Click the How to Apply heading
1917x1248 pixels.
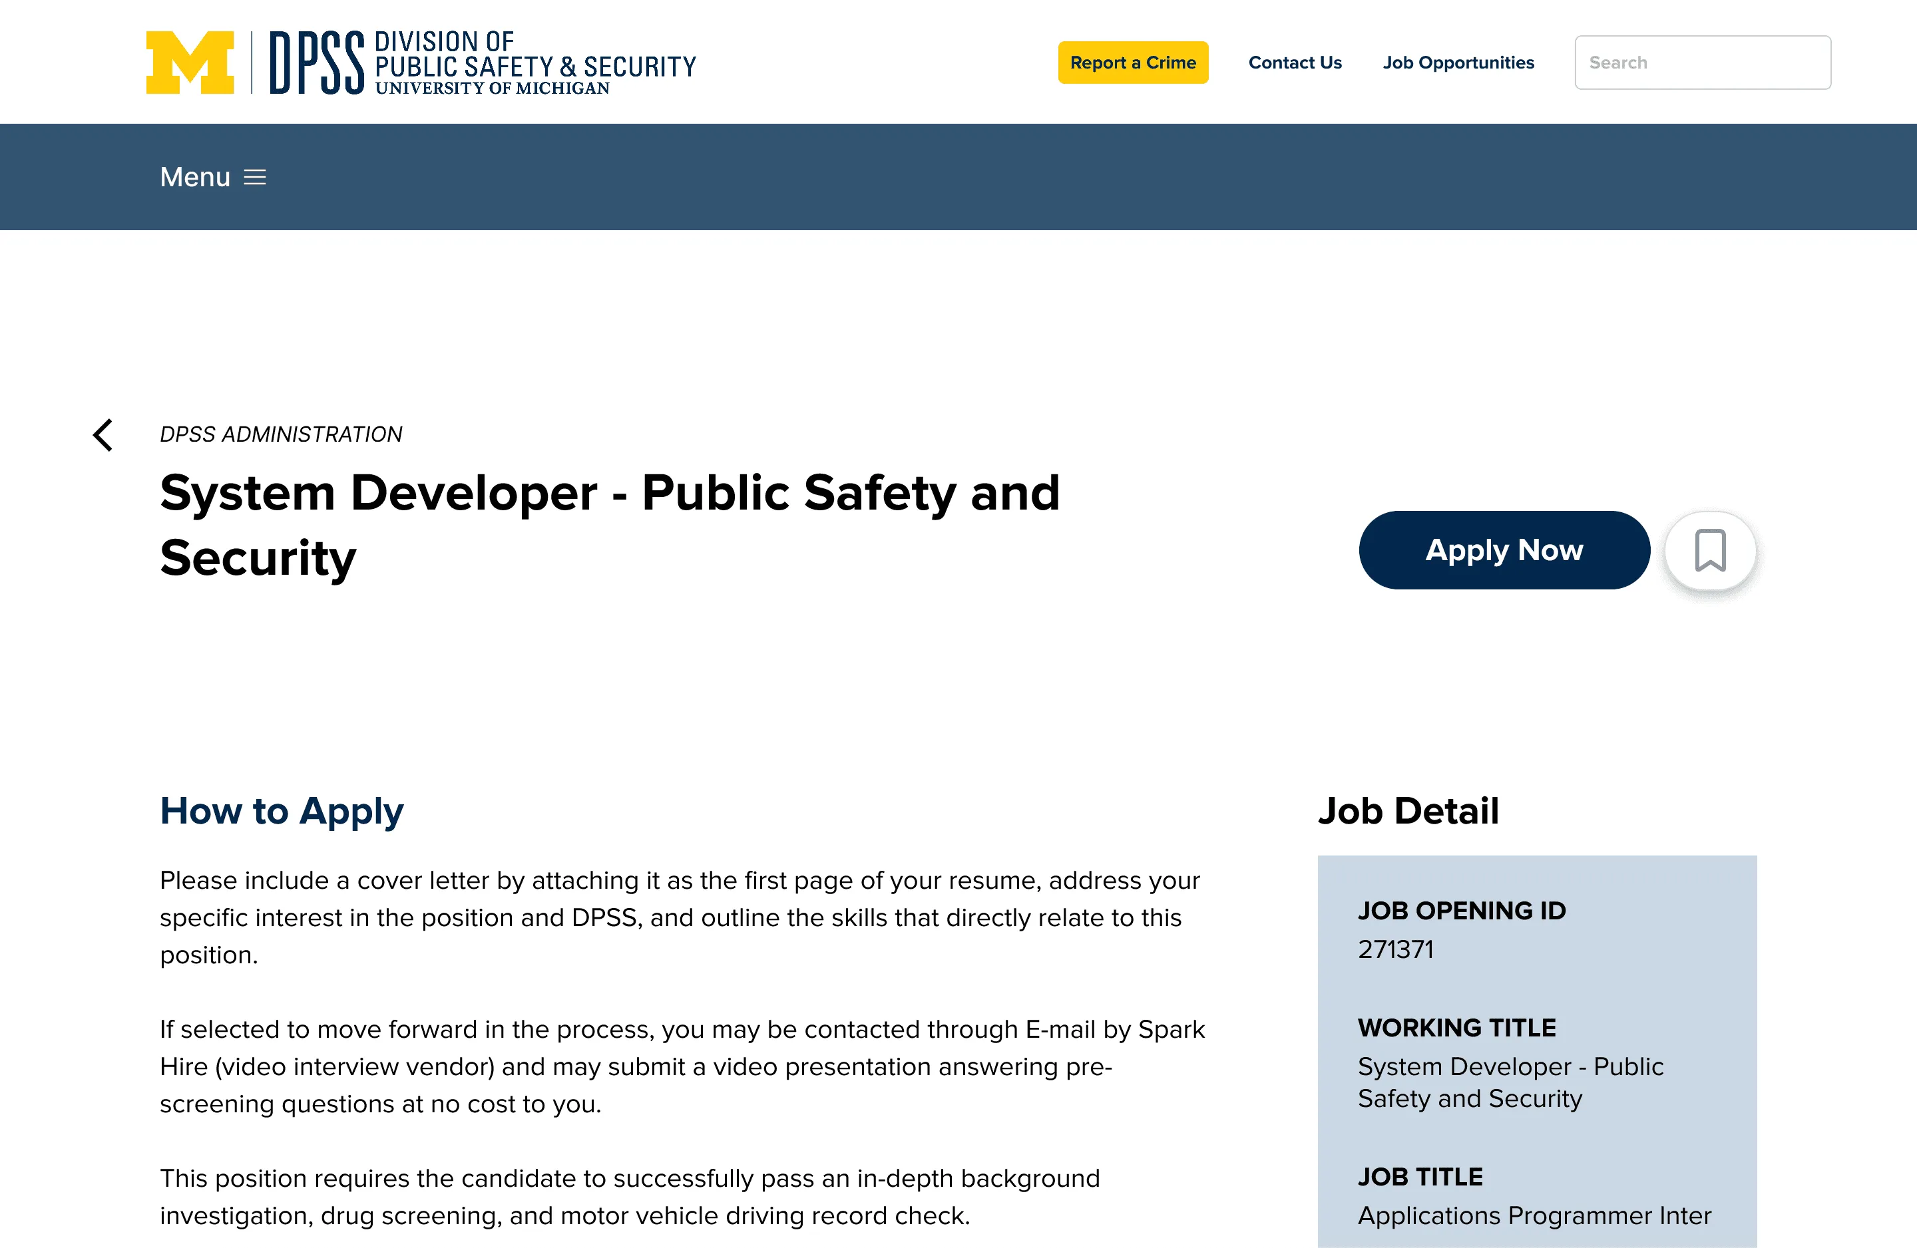click(x=281, y=812)
